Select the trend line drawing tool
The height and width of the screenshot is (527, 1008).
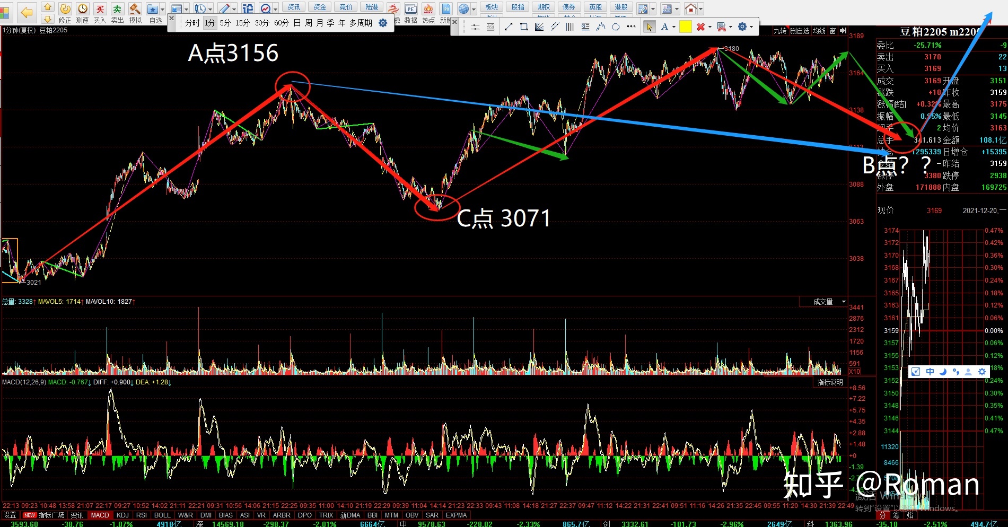(509, 27)
